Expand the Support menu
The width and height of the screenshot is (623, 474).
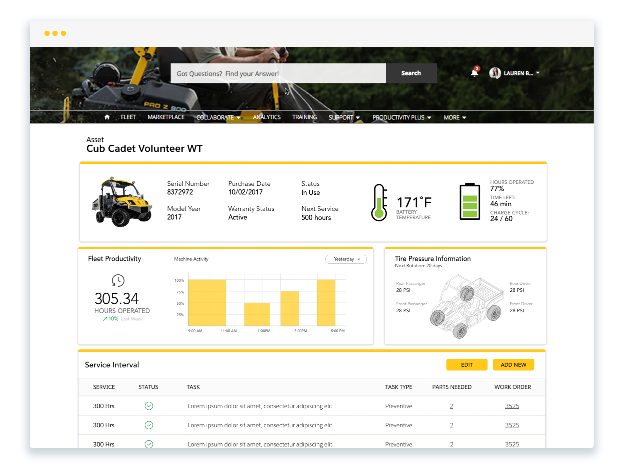(x=344, y=117)
